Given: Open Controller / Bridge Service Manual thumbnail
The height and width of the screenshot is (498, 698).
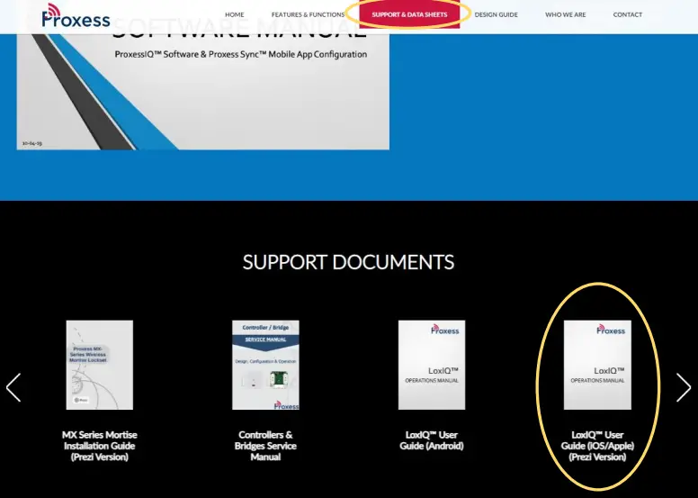Looking at the screenshot, I should tap(265, 365).
